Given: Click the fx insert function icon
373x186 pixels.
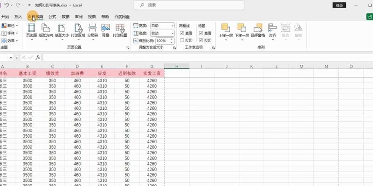Looking at the screenshot, I should tap(38, 57).
